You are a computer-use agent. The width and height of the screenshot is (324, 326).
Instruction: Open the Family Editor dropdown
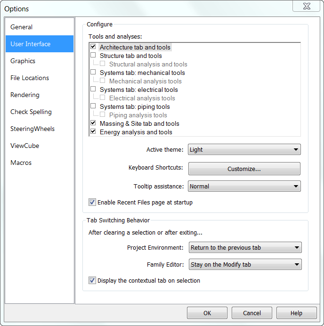[x=245, y=264]
